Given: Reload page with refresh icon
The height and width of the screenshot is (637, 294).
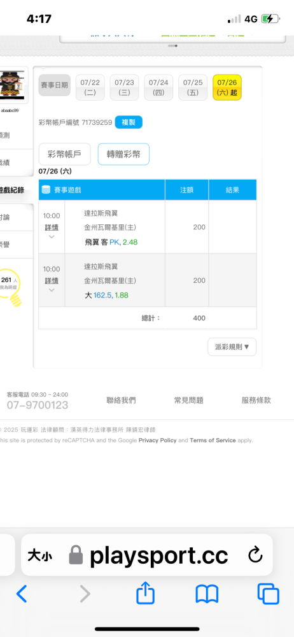Looking at the screenshot, I should (x=255, y=555).
